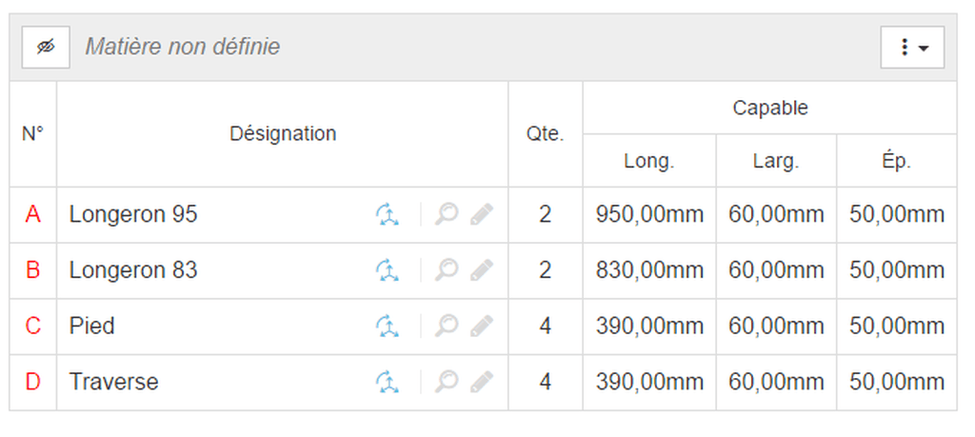The width and height of the screenshot is (975, 437).
Task: Click the Long. column header
Action: pos(649,161)
